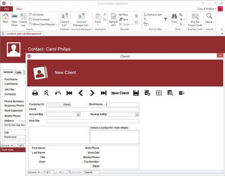
Task: Click the list sort icon in form toolbar
Action: 181,93
